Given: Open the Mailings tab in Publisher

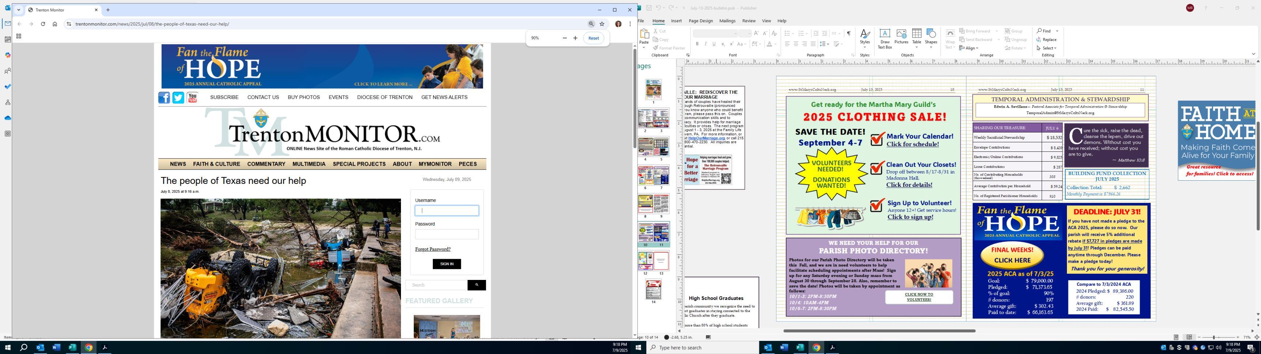Looking at the screenshot, I should (x=727, y=21).
